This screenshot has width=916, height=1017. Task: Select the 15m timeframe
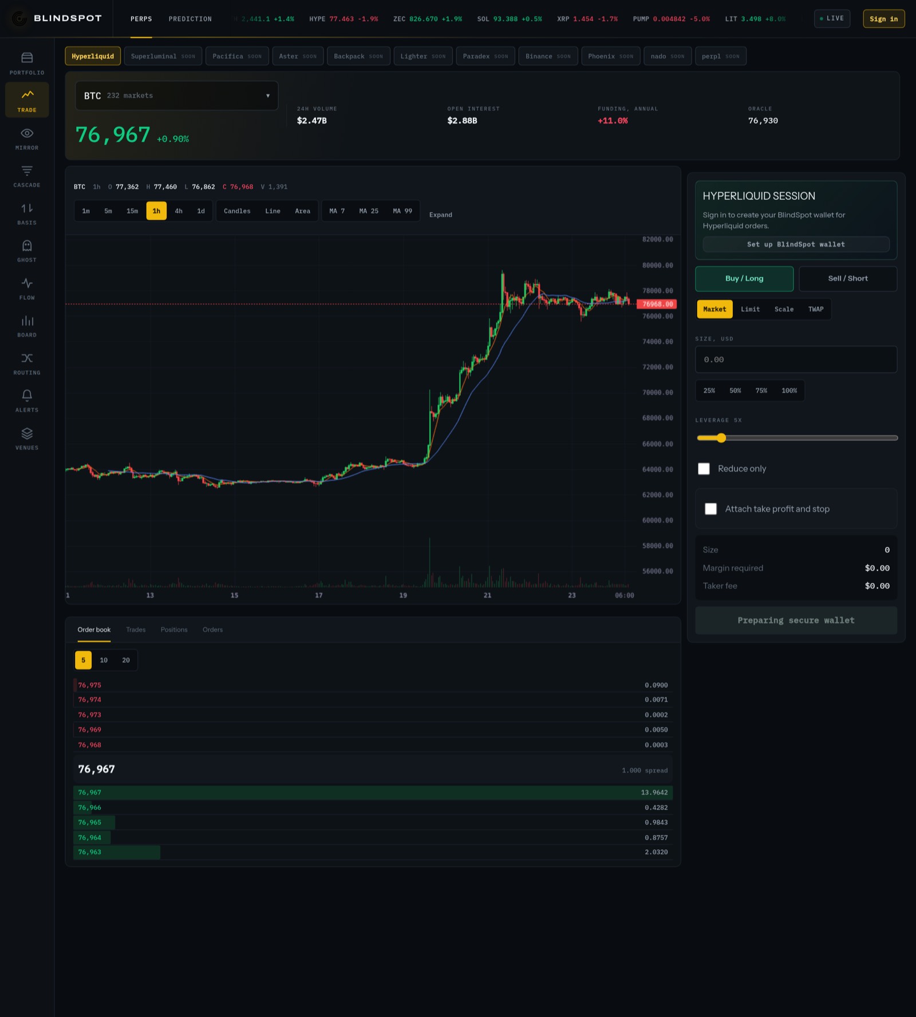[x=132, y=211]
